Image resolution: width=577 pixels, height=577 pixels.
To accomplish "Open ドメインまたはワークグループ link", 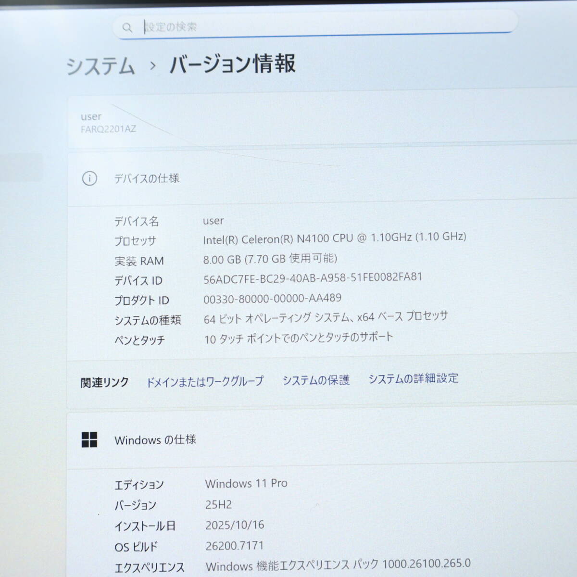I will click(x=205, y=381).
